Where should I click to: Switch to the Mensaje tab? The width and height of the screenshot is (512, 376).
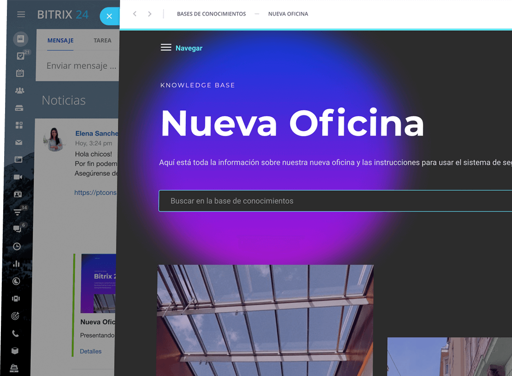pos(61,40)
